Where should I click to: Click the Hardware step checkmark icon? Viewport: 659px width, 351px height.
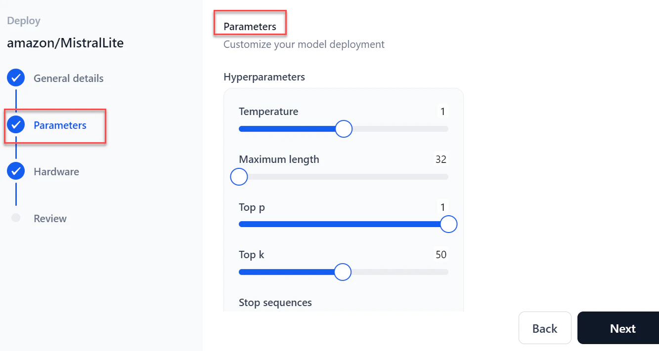(x=15, y=171)
